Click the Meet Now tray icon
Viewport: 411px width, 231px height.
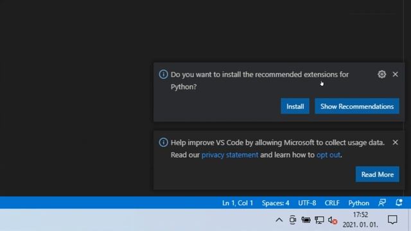[x=293, y=220]
